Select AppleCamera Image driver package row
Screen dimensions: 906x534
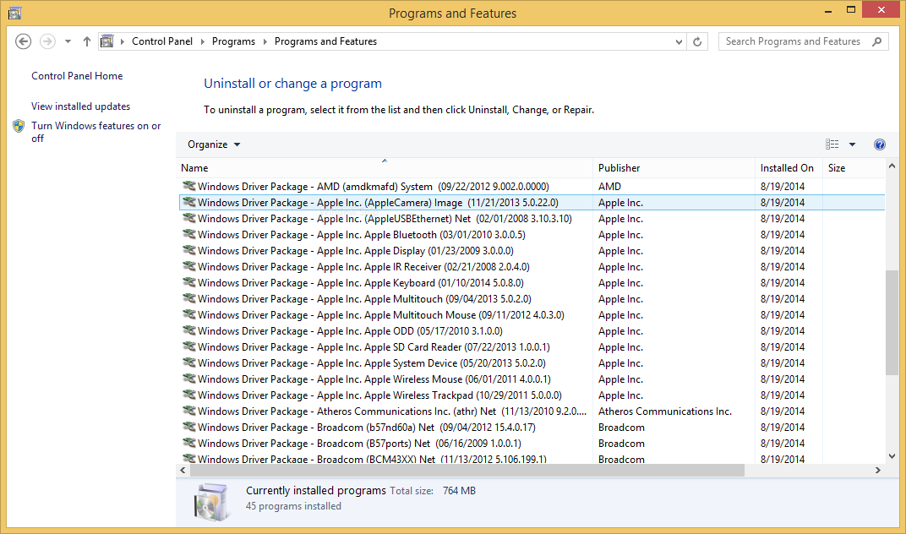pos(532,203)
